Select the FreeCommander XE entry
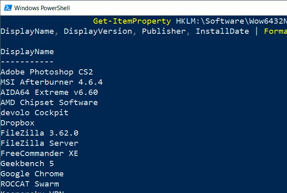 (39, 154)
